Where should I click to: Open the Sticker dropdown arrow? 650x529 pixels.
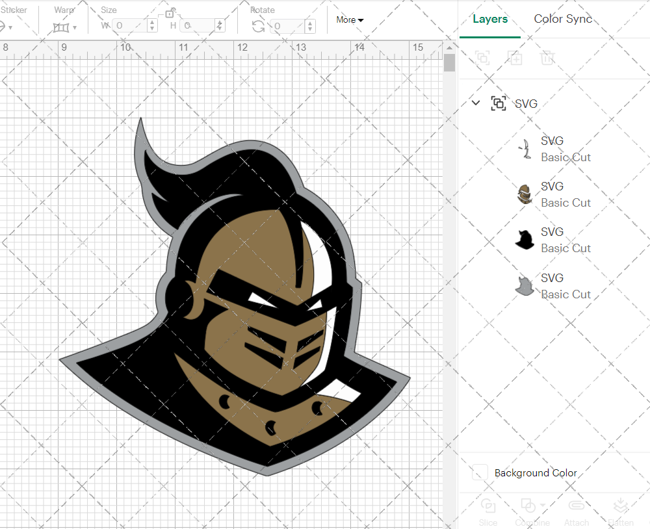(x=10, y=28)
